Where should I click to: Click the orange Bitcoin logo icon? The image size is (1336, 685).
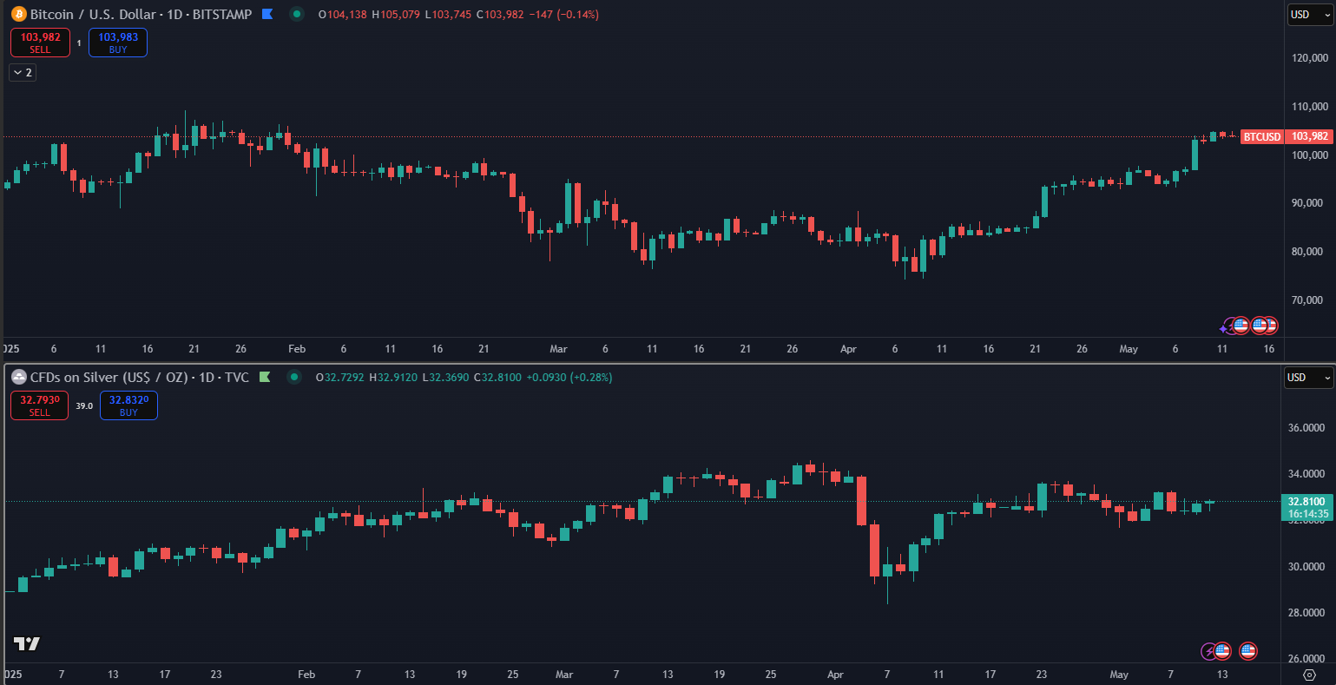pyautogui.click(x=18, y=15)
